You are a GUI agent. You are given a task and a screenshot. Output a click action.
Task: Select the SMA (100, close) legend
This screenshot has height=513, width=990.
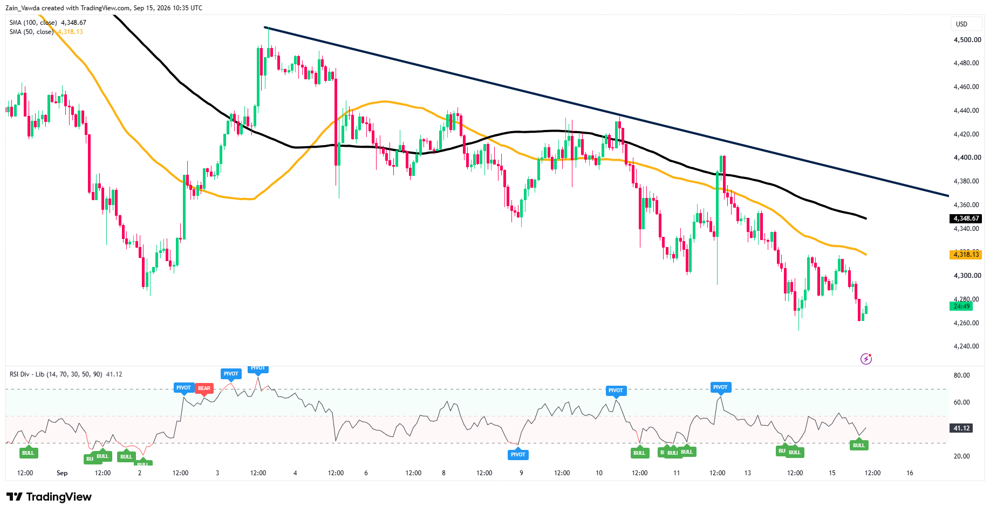coord(47,23)
